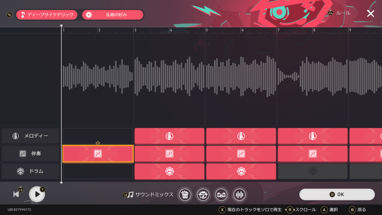Click the LB music note sound mix icon
This screenshot has height=215, width=382.
[128, 195]
